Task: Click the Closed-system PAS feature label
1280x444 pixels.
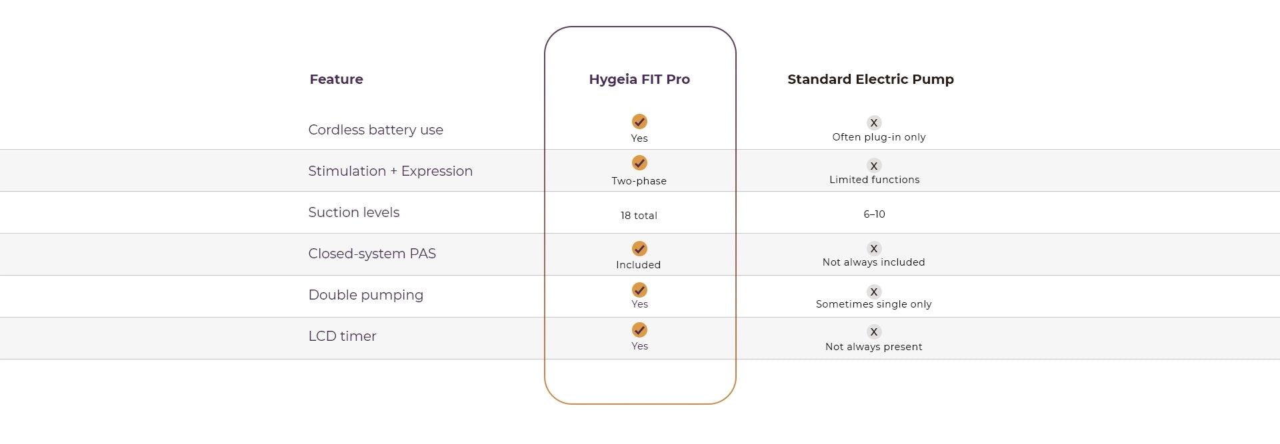Action: (x=372, y=254)
